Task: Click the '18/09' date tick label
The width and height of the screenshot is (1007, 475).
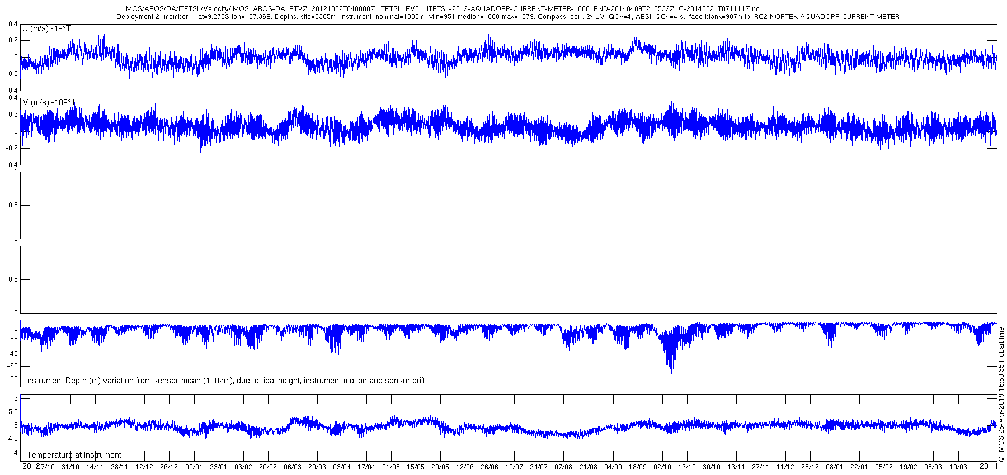Action: click(638, 467)
